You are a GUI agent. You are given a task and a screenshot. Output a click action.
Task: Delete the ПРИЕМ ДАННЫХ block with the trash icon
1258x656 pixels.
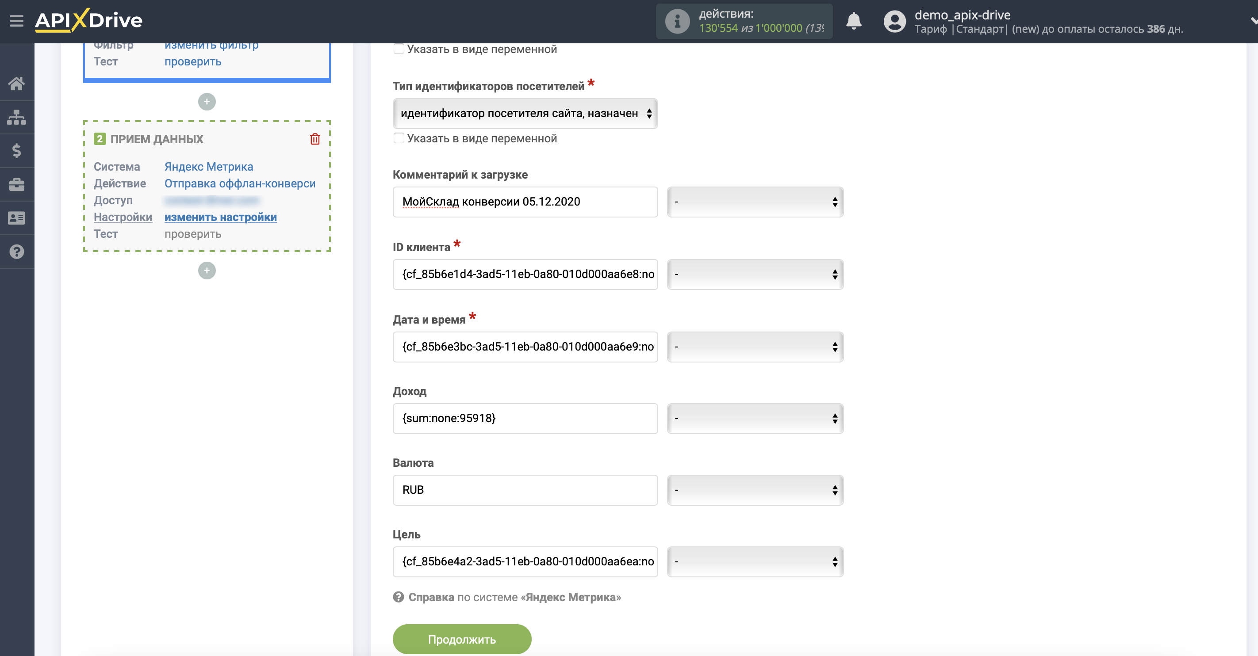[315, 139]
